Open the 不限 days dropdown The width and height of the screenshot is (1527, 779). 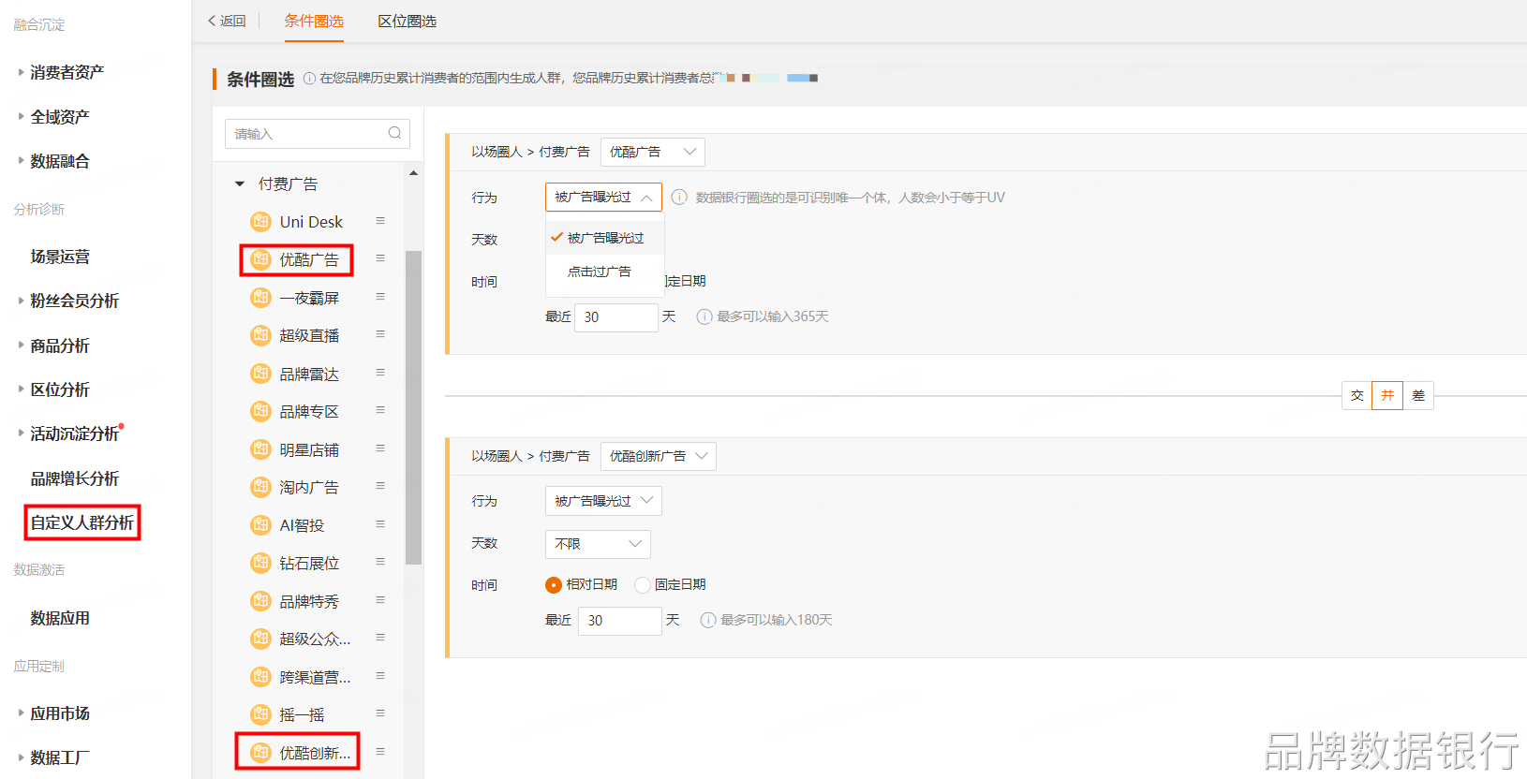pyautogui.click(x=598, y=544)
